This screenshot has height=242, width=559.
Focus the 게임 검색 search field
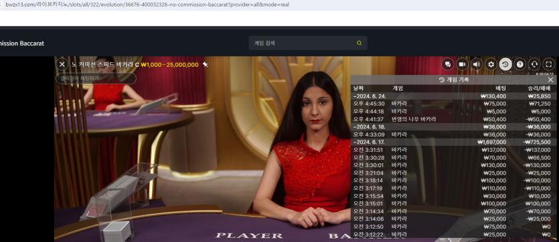click(308, 43)
